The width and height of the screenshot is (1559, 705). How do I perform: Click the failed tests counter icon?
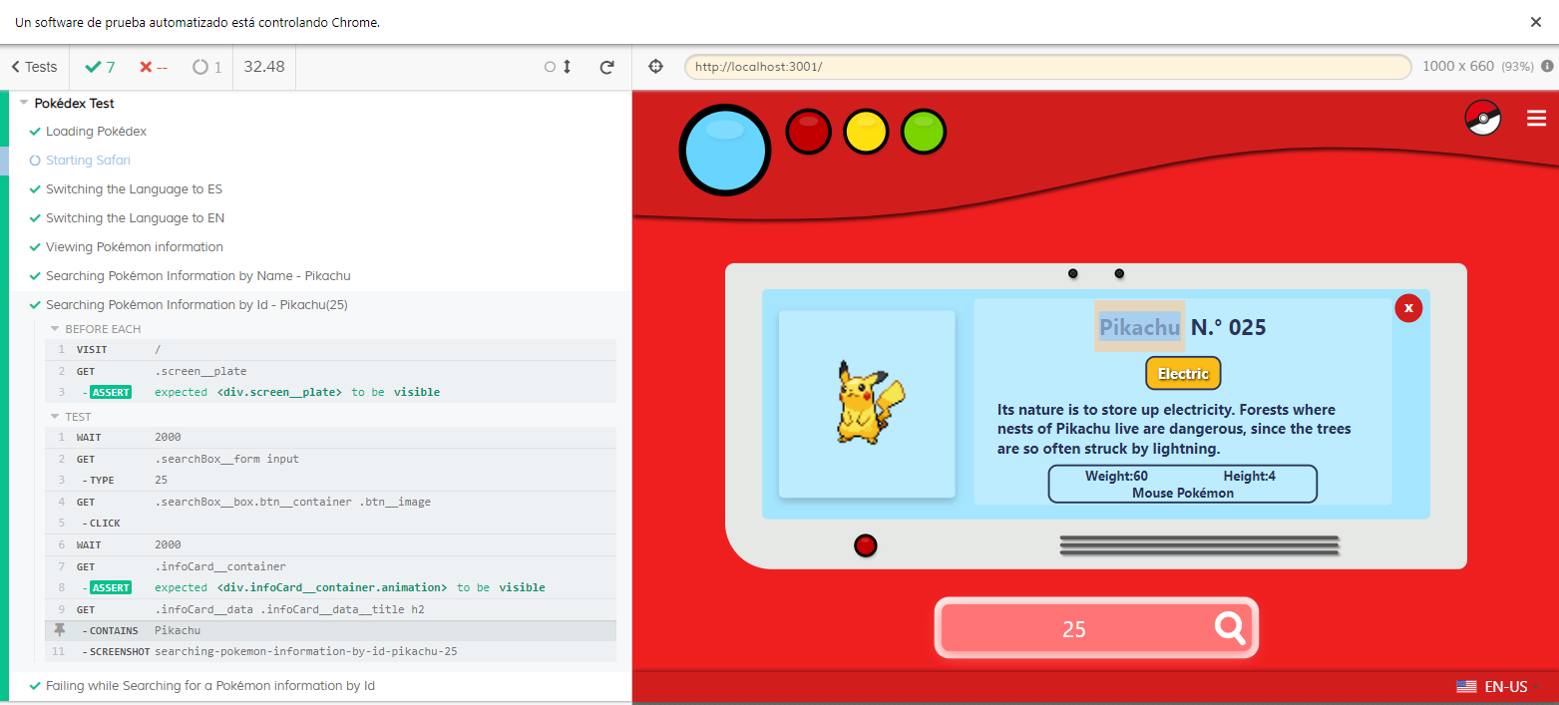(x=146, y=67)
